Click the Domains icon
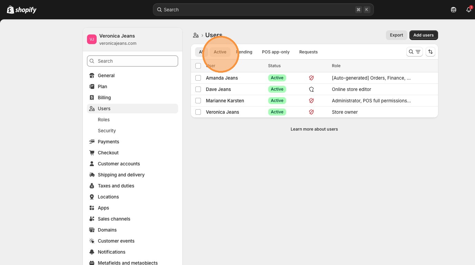The height and width of the screenshot is (265, 475). (x=92, y=230)
